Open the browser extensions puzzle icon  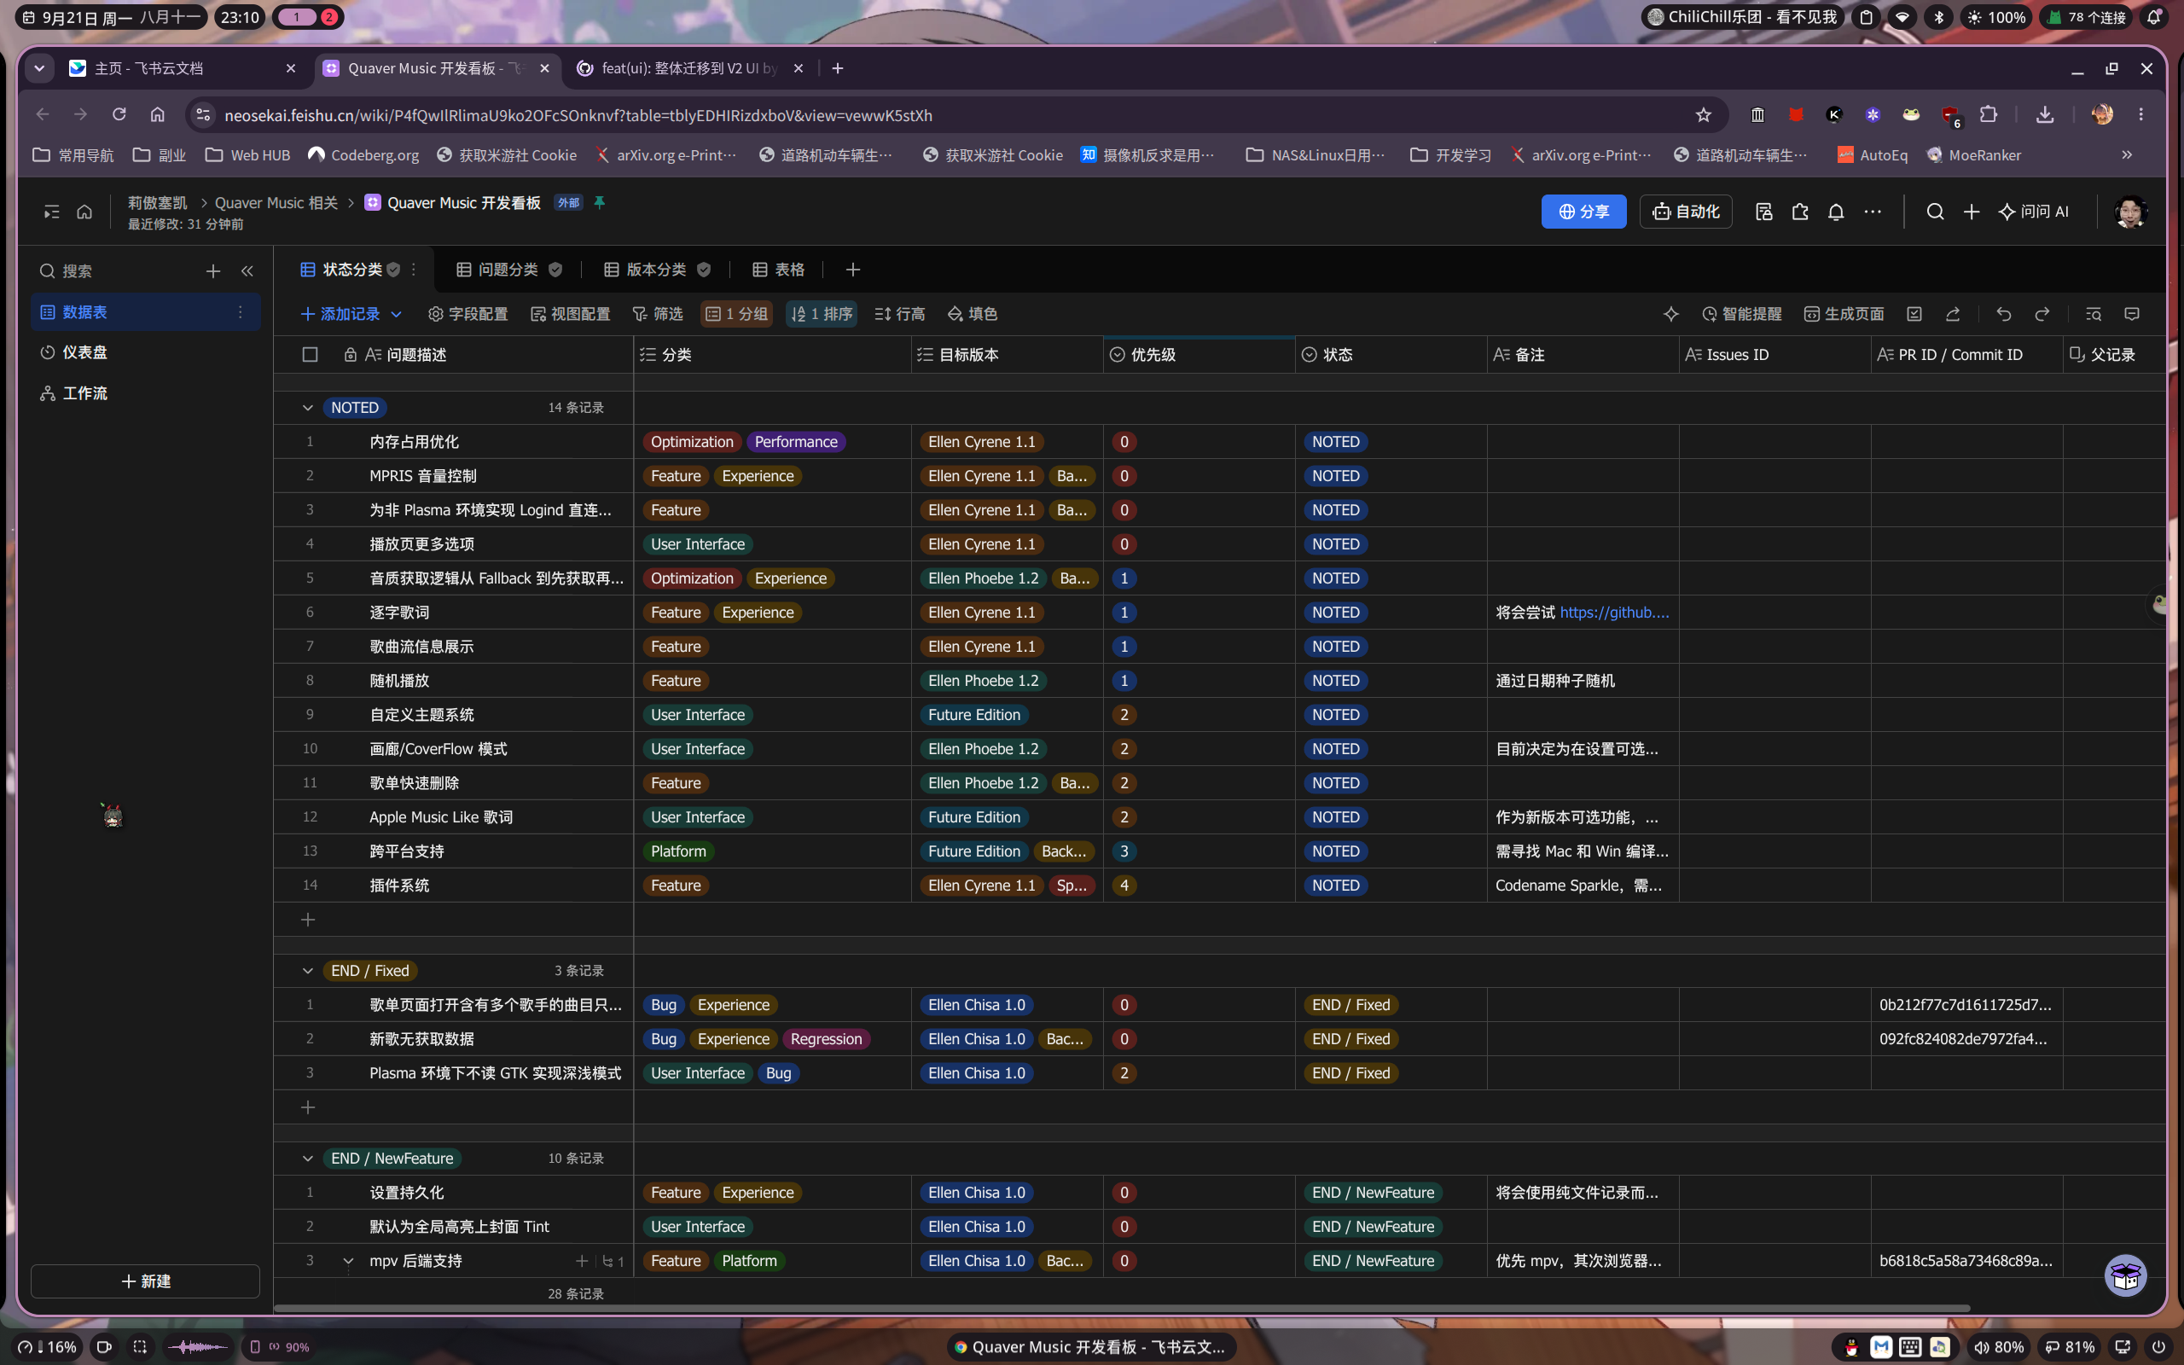[x=1988, y=114]
